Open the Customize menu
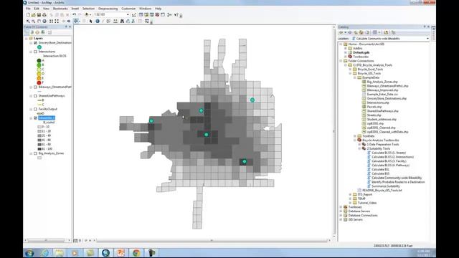Viewport: 459px width, 258px height. [128, 9]
